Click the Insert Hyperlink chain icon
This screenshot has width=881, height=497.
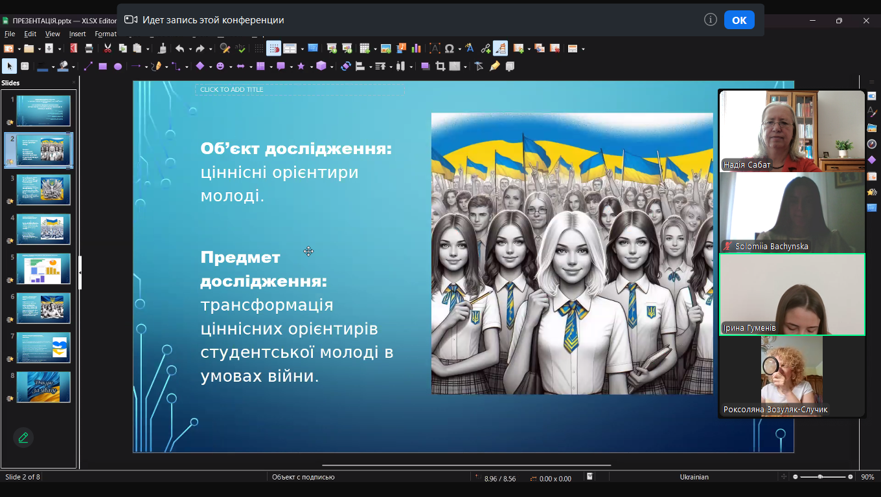pyautogui.click(x=485, y=49)
